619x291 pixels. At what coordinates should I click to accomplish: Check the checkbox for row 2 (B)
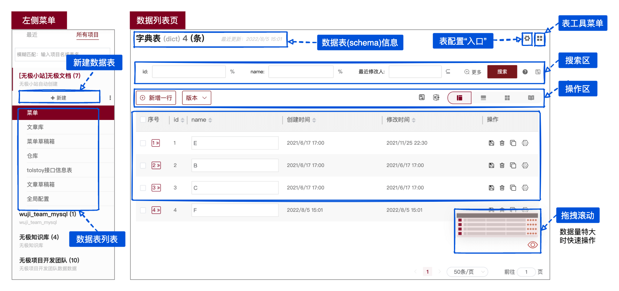tap(143, 165)
